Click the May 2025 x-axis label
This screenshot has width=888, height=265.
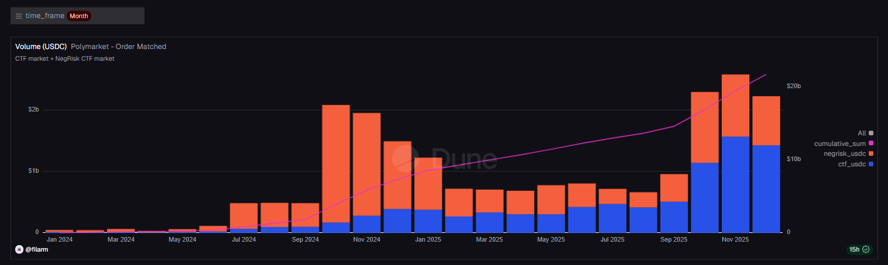pos(551,239)
